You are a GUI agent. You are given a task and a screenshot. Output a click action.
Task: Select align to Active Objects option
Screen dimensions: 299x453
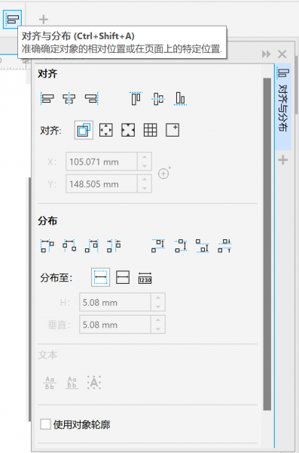click(84, 130)
